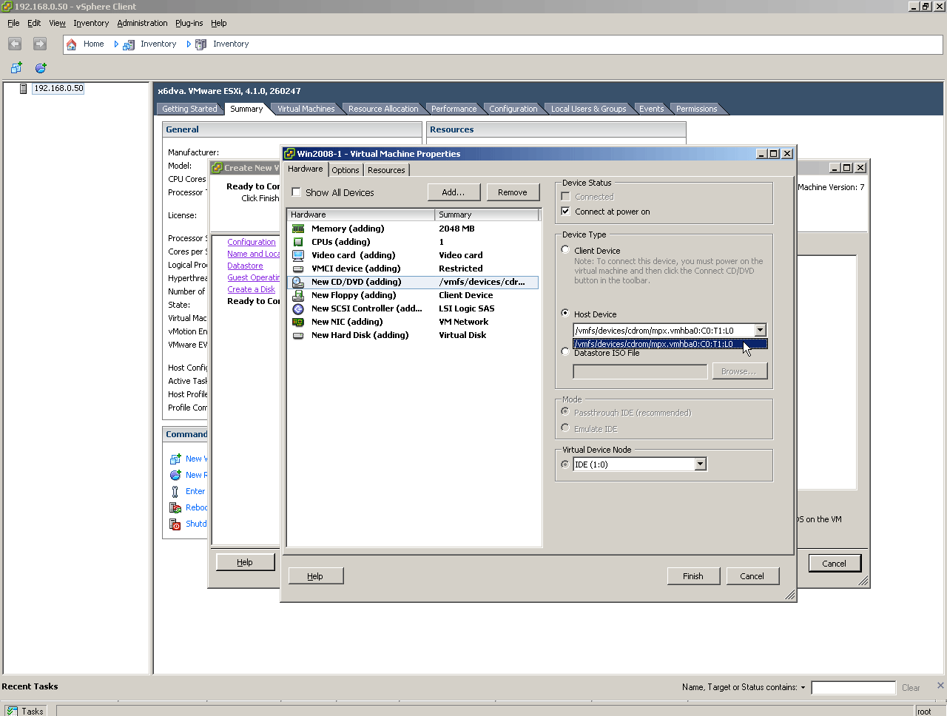Image resolution: width=947 pixels, height=716 pixels.
Task: Click the Finish button in VM Properties
Action: pyautogui.click(x=693, y=576)
